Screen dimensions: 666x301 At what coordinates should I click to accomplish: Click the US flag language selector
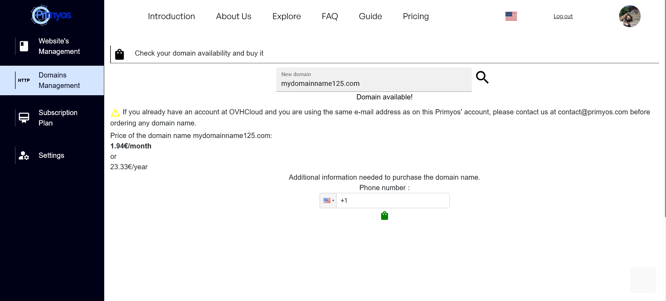pyautogui.click(x=511, y=16)
